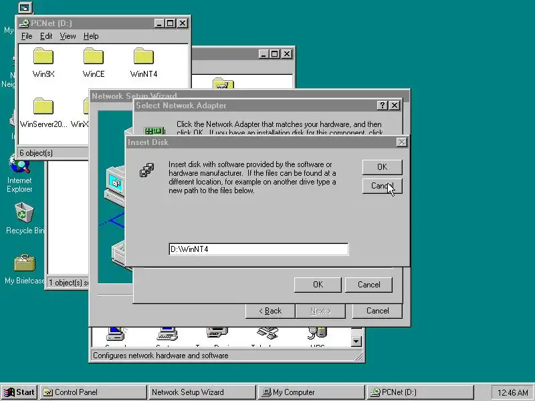Click Control Panel scrollbar down arrow
Screen dimensions: 535x401
point(356,341)
